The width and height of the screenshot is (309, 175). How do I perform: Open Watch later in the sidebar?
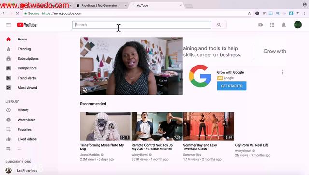tap(27, 120)
